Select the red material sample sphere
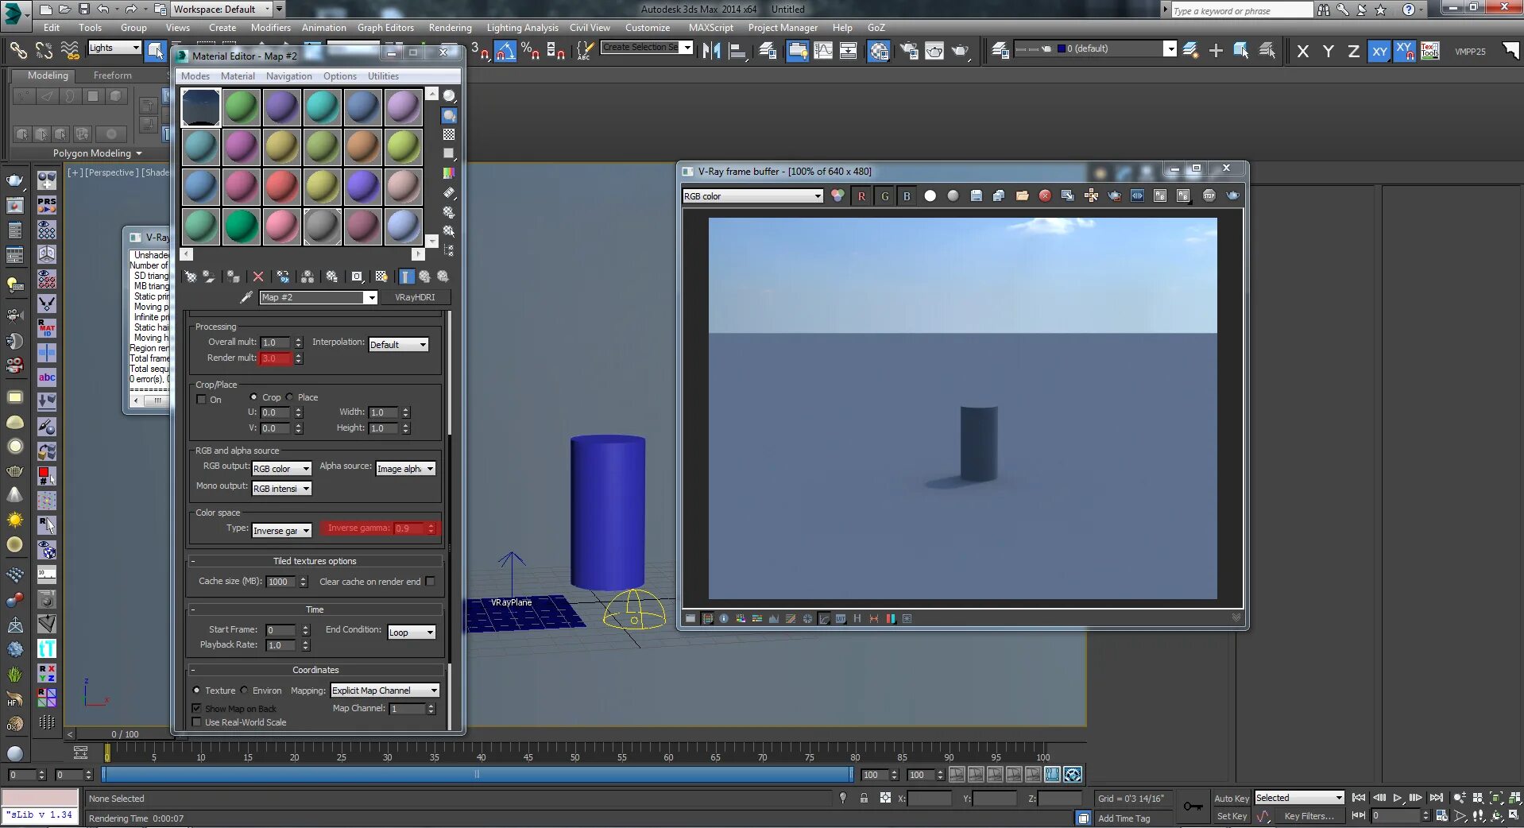1524x828 pixels. click(x=281, y=187)
